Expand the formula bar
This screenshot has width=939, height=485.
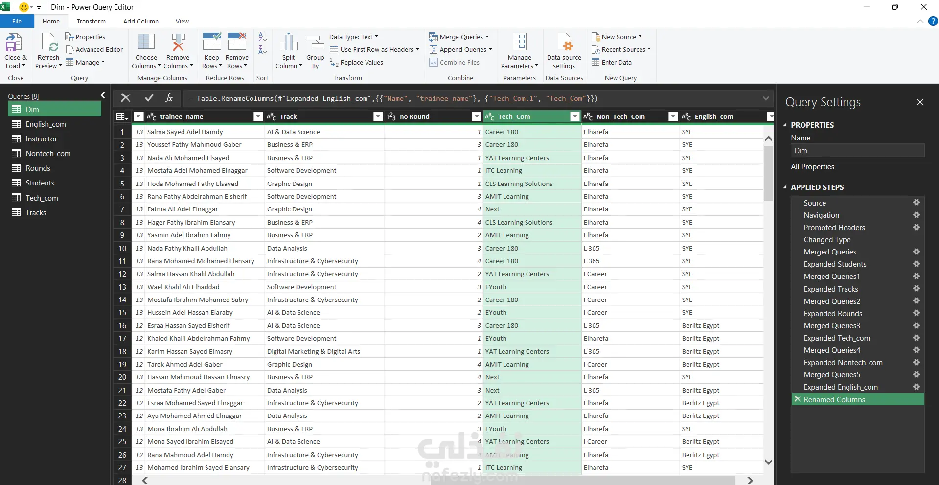[x=766, y=98]
